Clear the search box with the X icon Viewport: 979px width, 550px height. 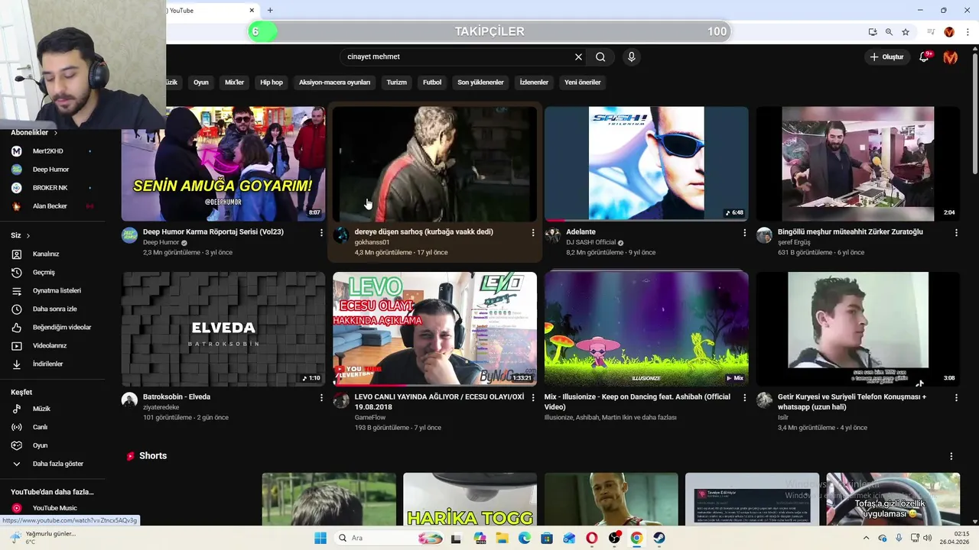578,57
